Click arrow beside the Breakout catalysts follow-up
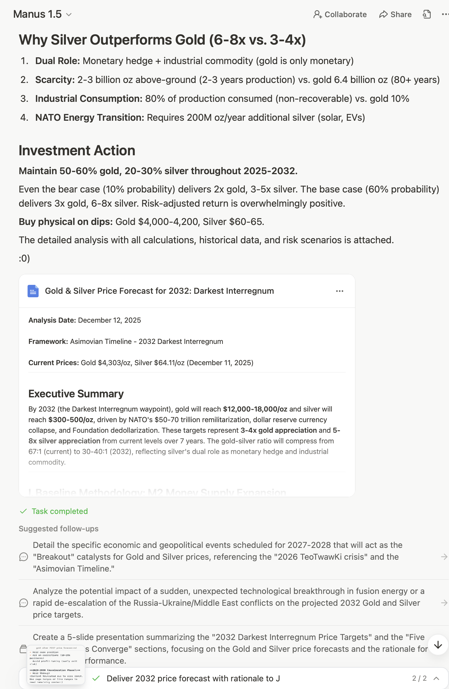The width and height of the screenshot is (449, 689). 444,557
